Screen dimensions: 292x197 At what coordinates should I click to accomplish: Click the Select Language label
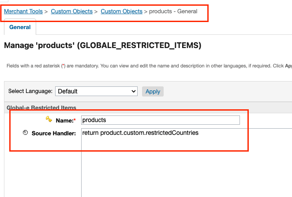30,91
